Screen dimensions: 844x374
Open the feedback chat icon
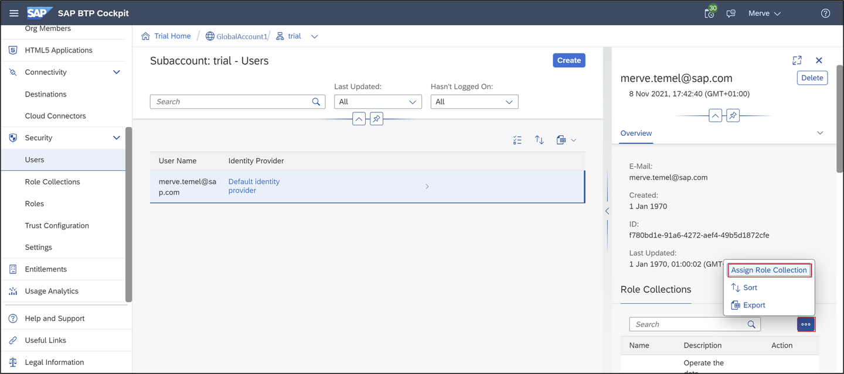(731, 13)
